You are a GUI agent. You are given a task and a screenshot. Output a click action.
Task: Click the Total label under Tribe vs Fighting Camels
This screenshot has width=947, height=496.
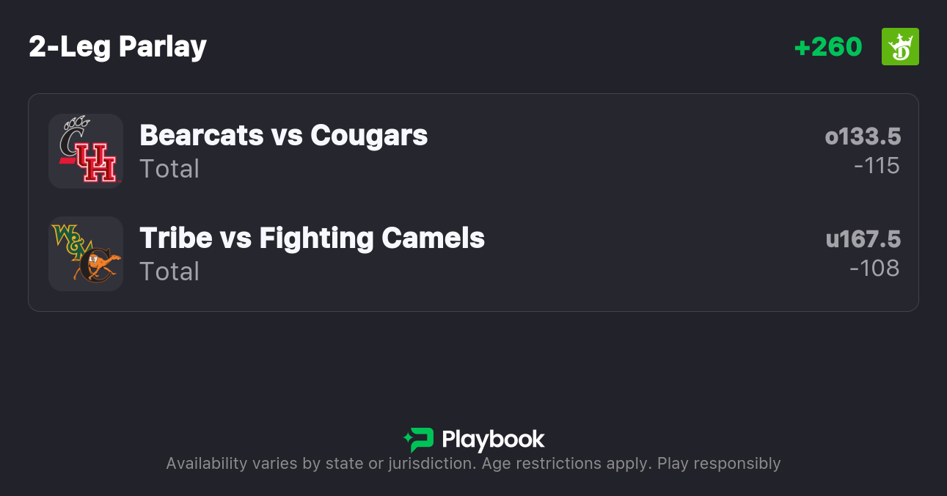tap(169, 271)
